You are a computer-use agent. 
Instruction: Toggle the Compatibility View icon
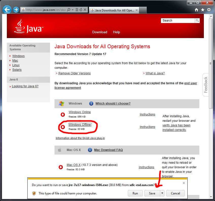(x=77, y=10)
